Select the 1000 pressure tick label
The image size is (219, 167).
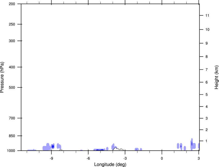tap(11, 151)
